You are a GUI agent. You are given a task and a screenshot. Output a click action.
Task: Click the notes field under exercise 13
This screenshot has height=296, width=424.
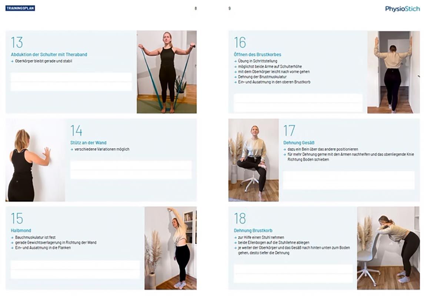point(71,81)
